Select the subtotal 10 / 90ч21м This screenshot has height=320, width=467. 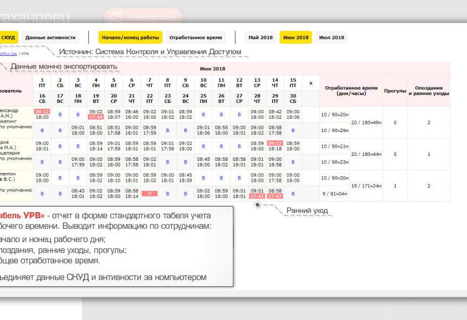coord(335,146)
